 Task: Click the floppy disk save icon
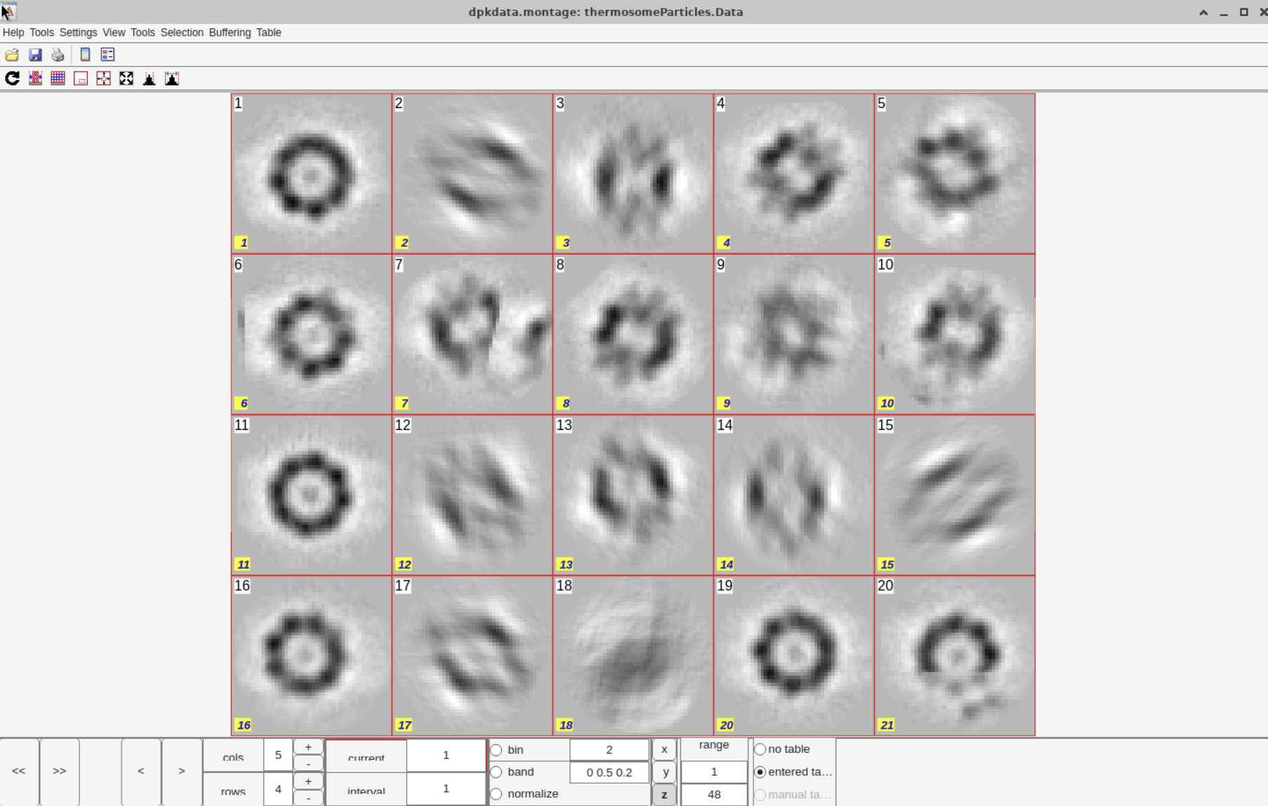point(35,55)
